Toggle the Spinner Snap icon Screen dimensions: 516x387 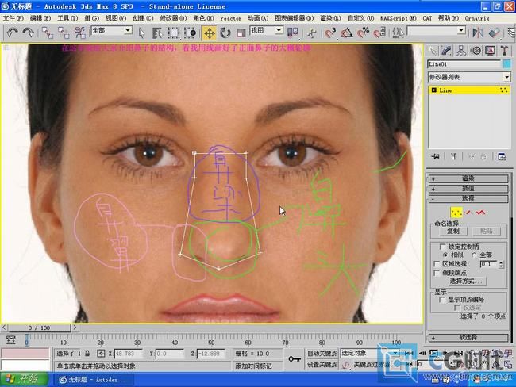(x=379, y=33)
